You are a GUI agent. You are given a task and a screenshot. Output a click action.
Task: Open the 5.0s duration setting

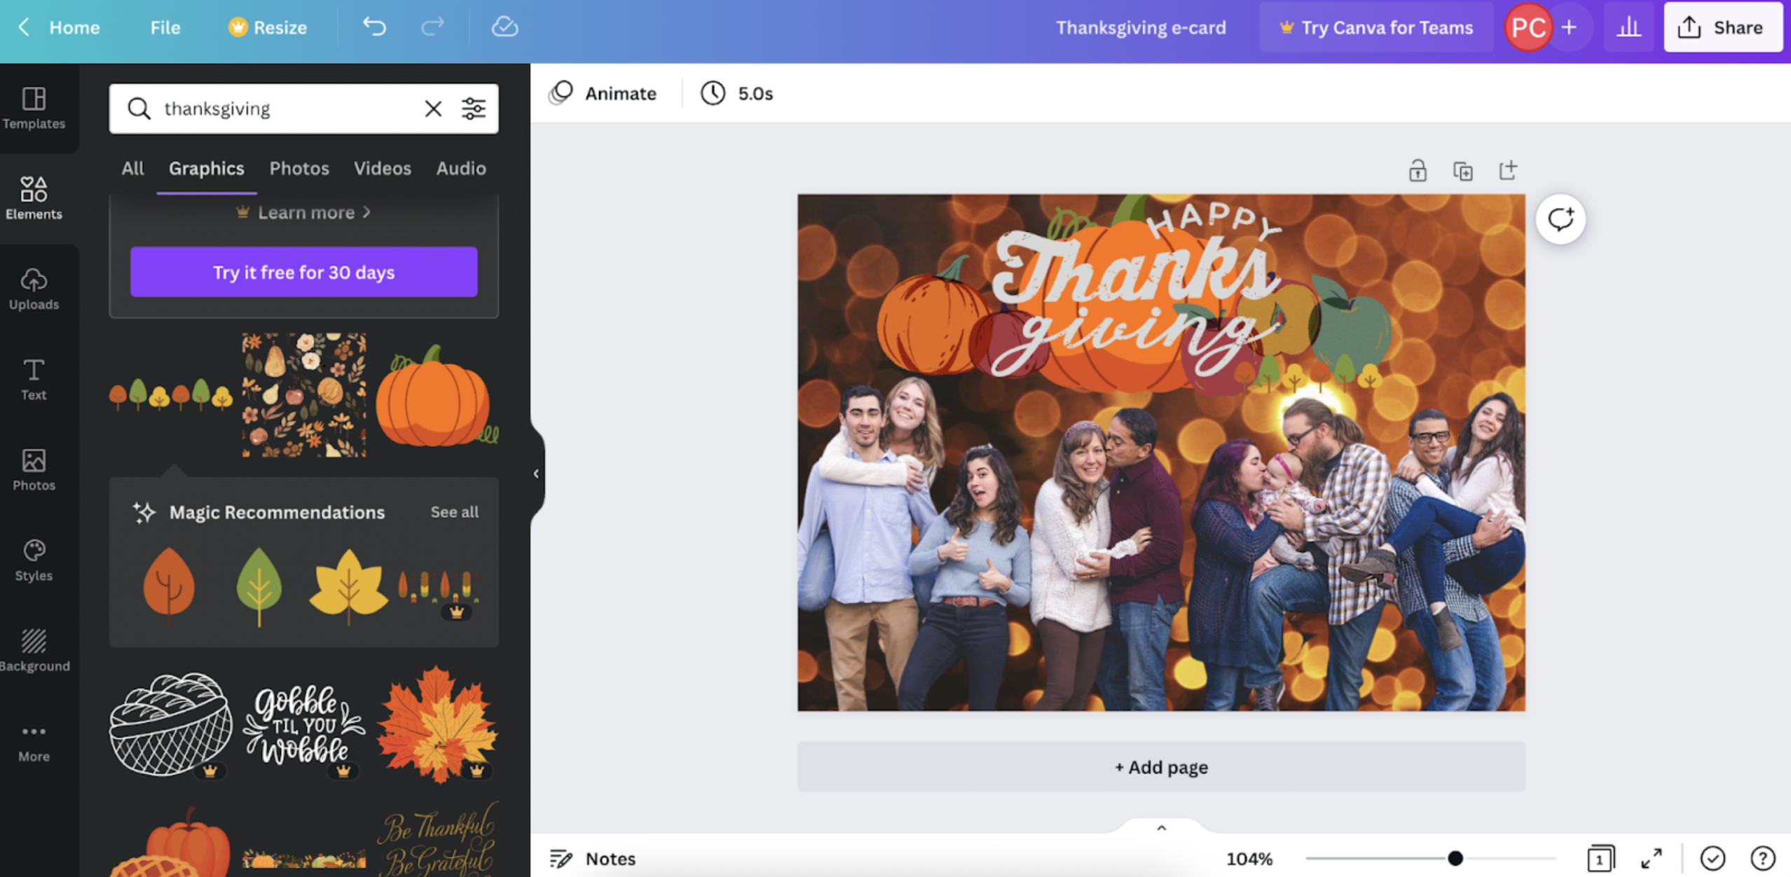point(736,93)
